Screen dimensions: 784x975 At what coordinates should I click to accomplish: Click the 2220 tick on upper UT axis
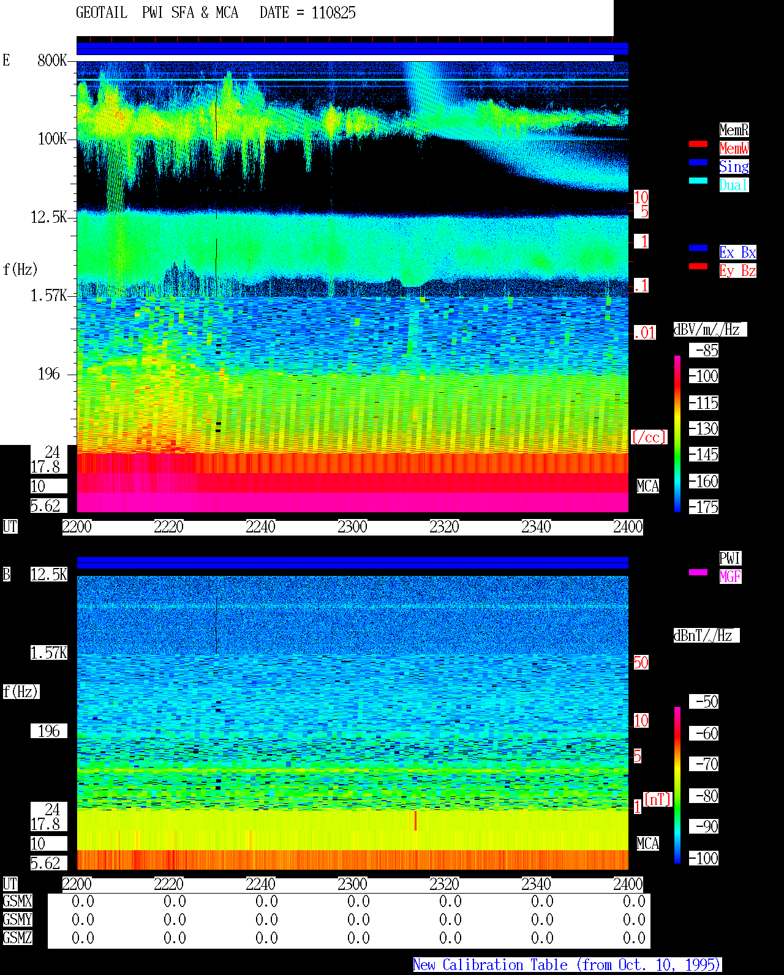tap(168, 527)
